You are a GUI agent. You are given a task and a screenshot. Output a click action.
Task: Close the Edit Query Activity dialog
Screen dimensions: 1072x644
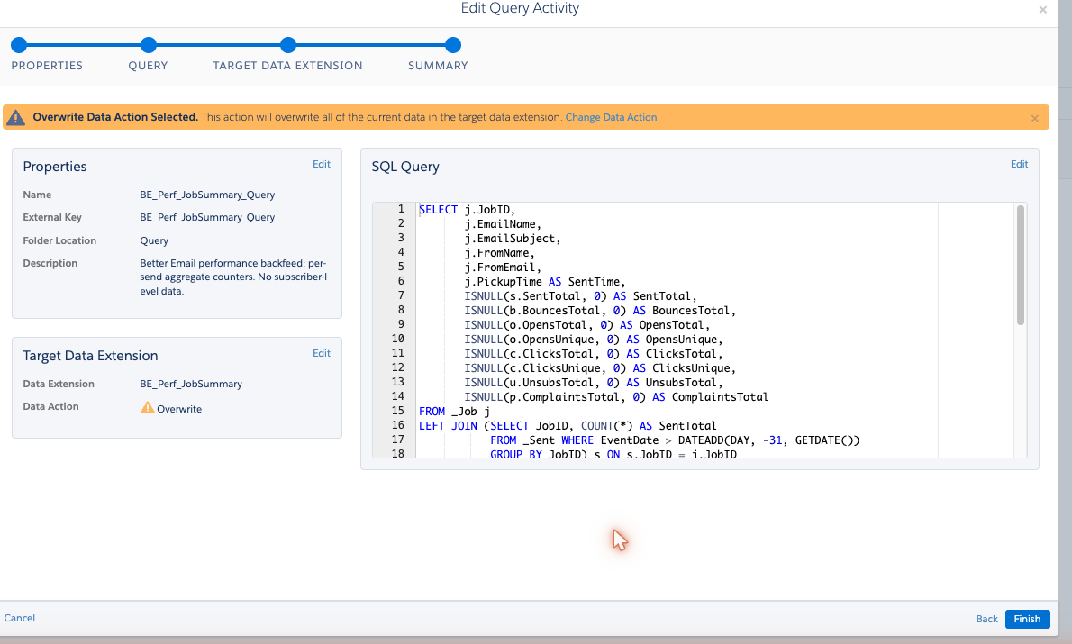(x=1042, y=10)
